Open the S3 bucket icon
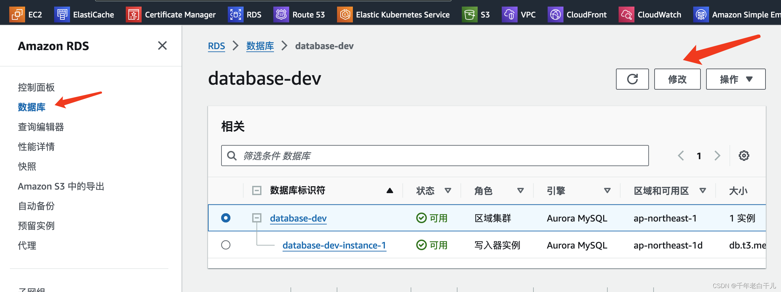The image size is (781, 292). (470, 15)
